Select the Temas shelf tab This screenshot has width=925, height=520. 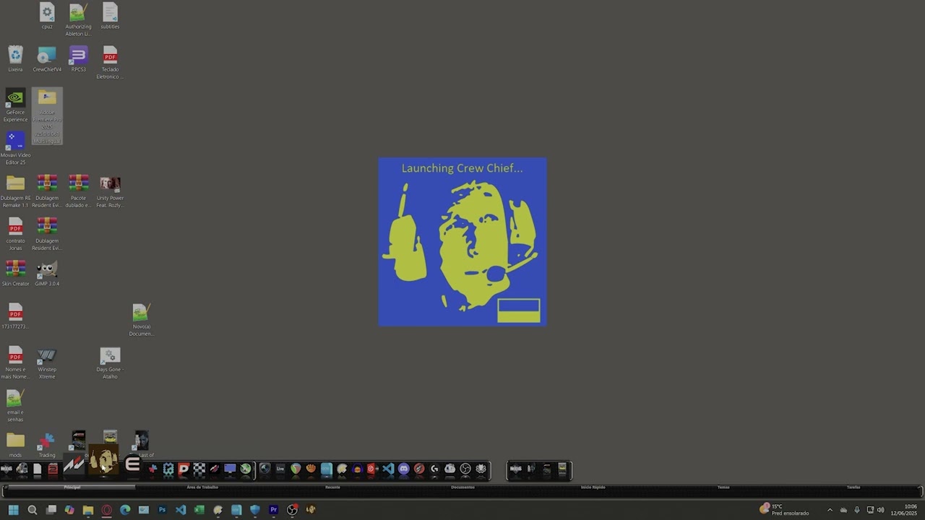(x=723, y=487)
